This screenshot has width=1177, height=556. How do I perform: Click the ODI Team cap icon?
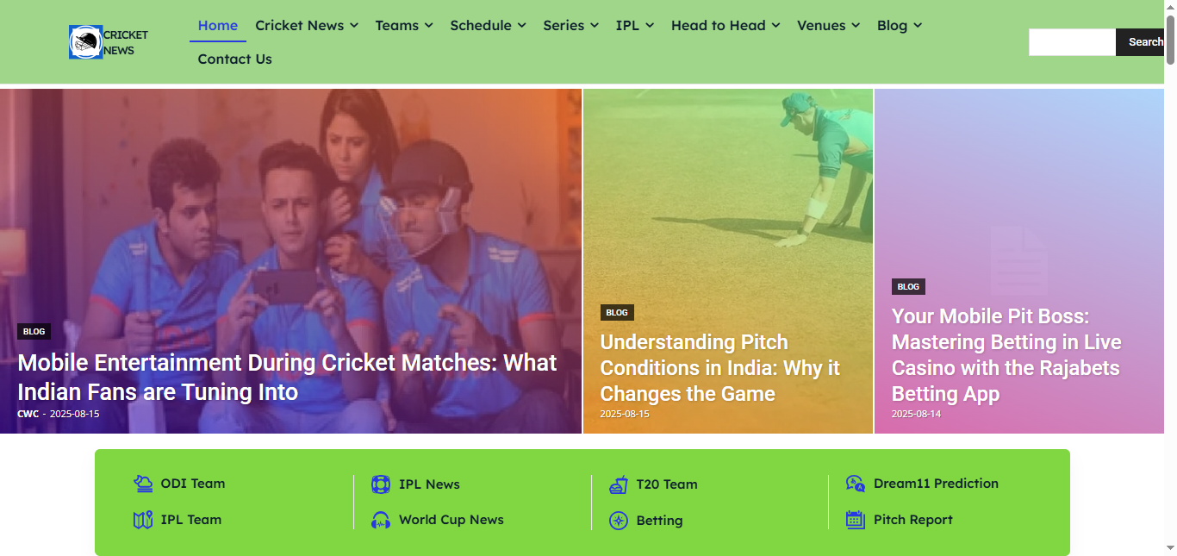tap(143, 484)
